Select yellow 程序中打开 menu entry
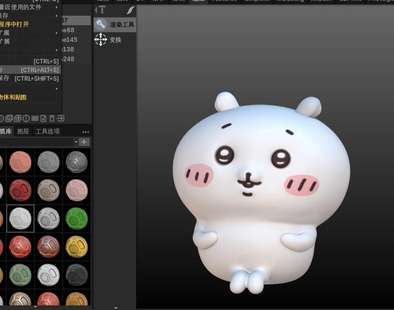 [x=14, y=24]
